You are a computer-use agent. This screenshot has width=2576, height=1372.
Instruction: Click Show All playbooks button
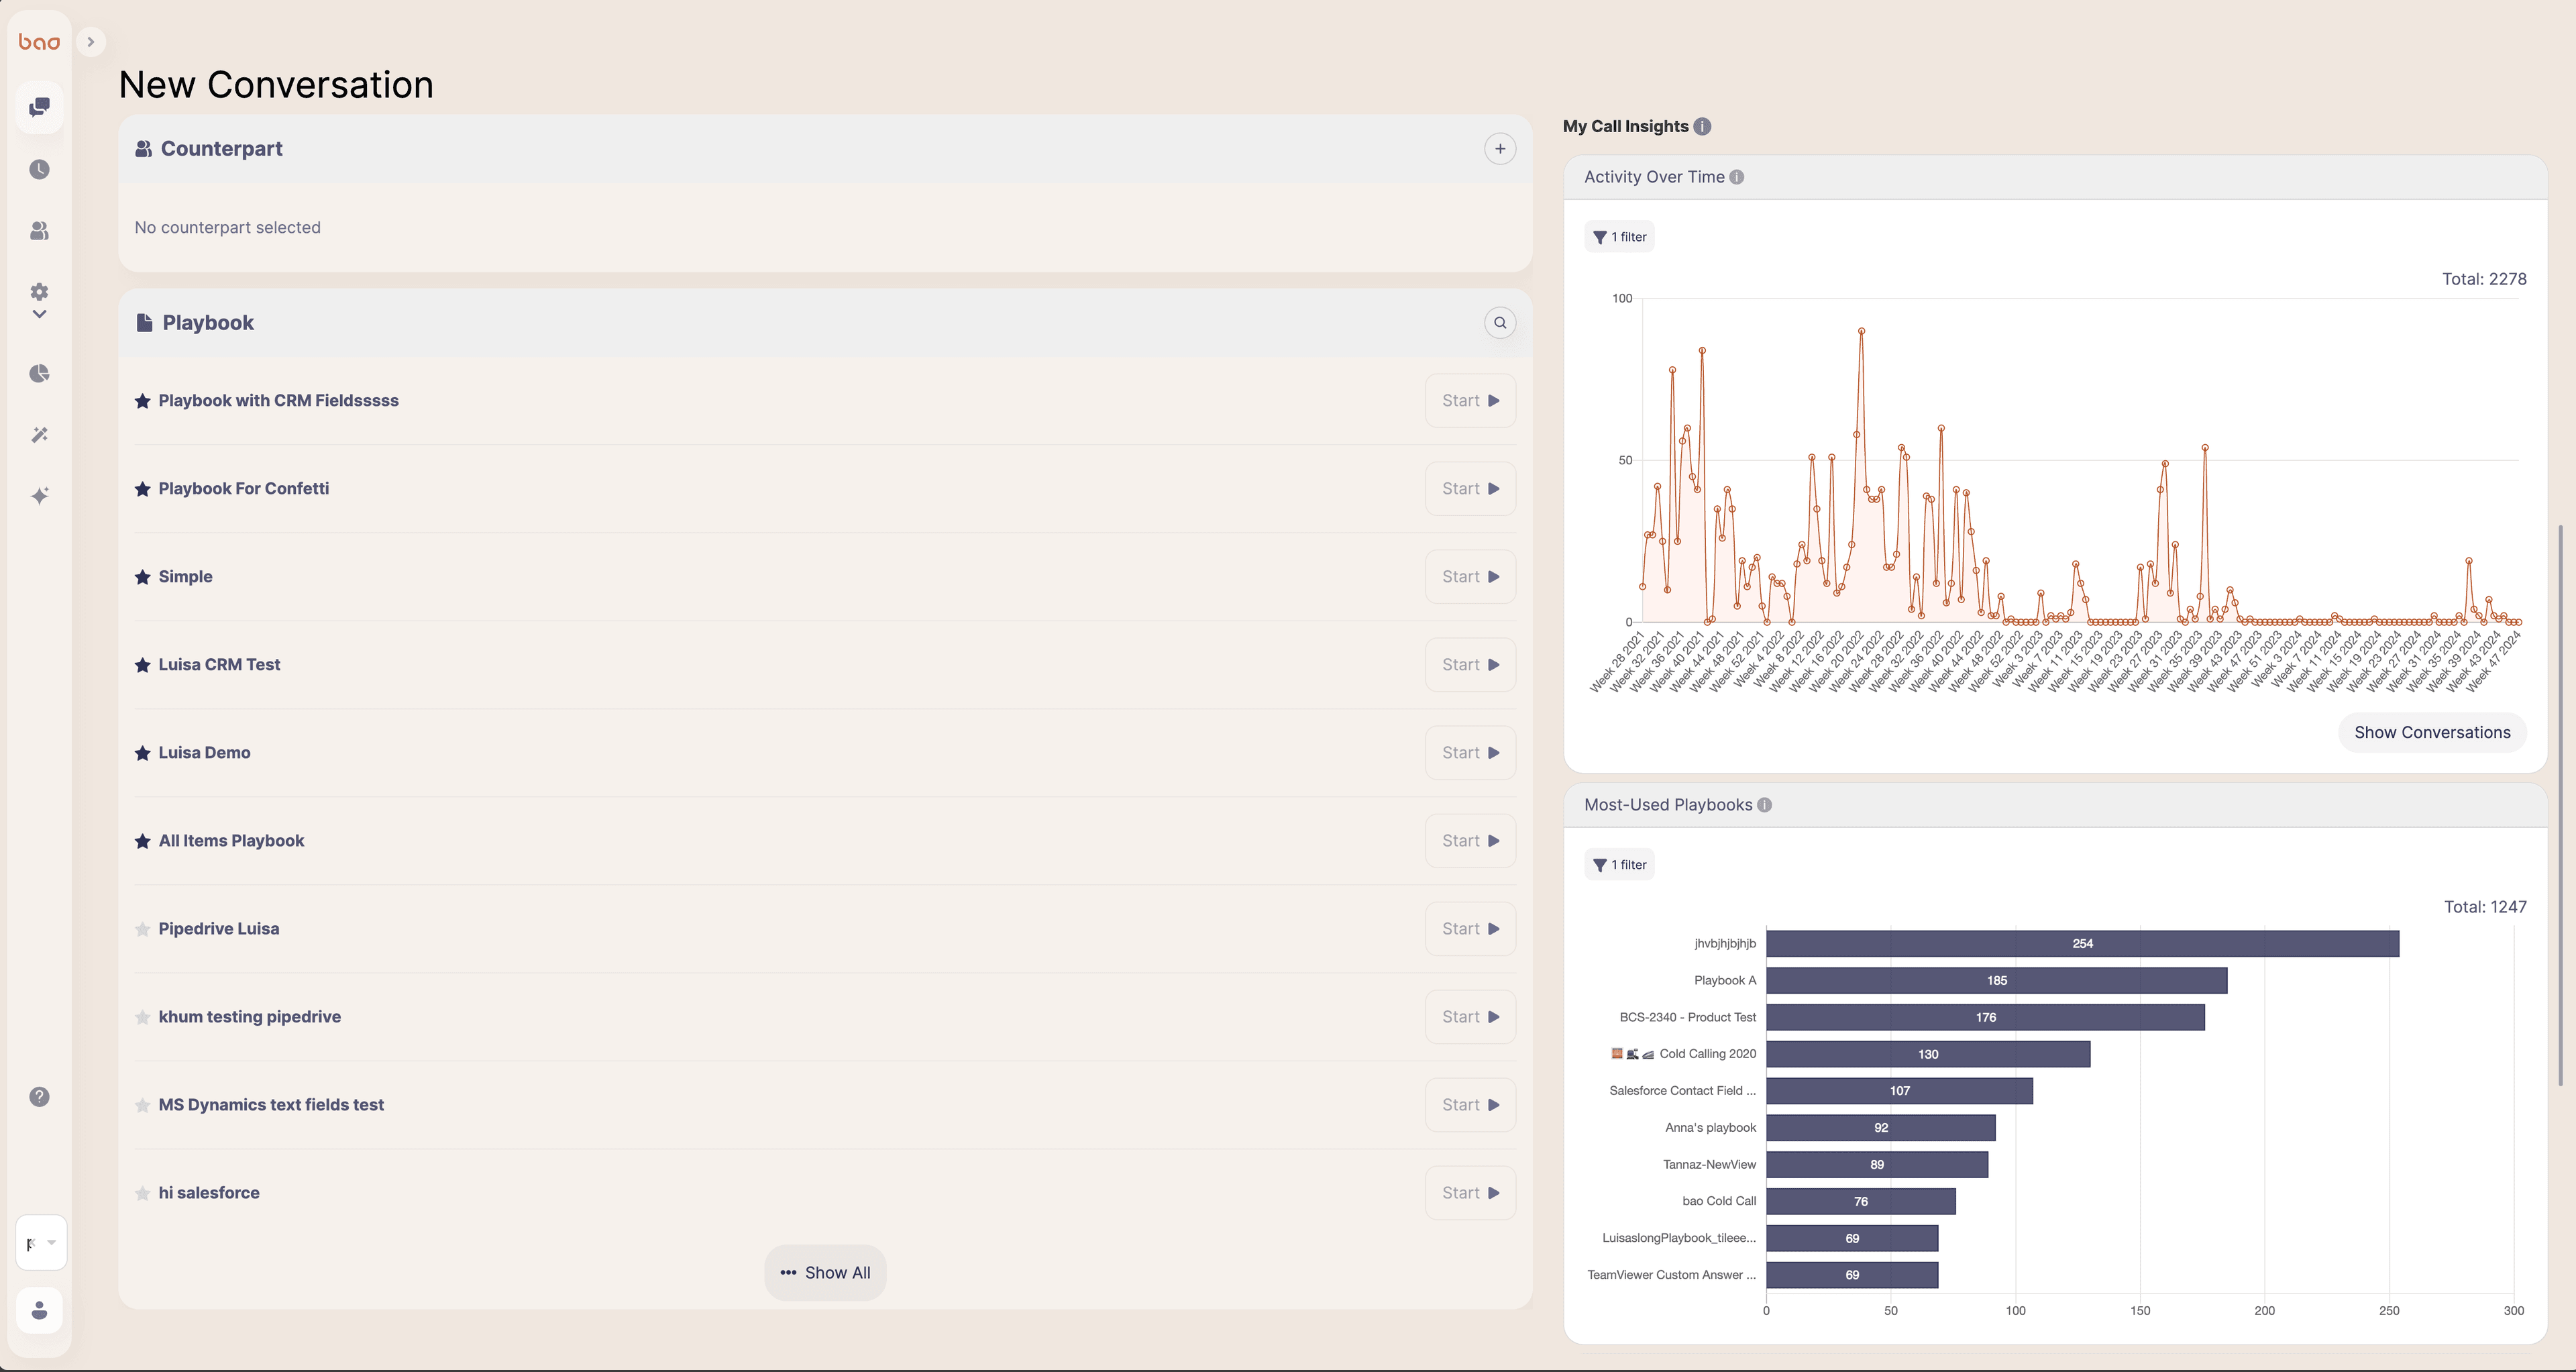point(824,1271)
